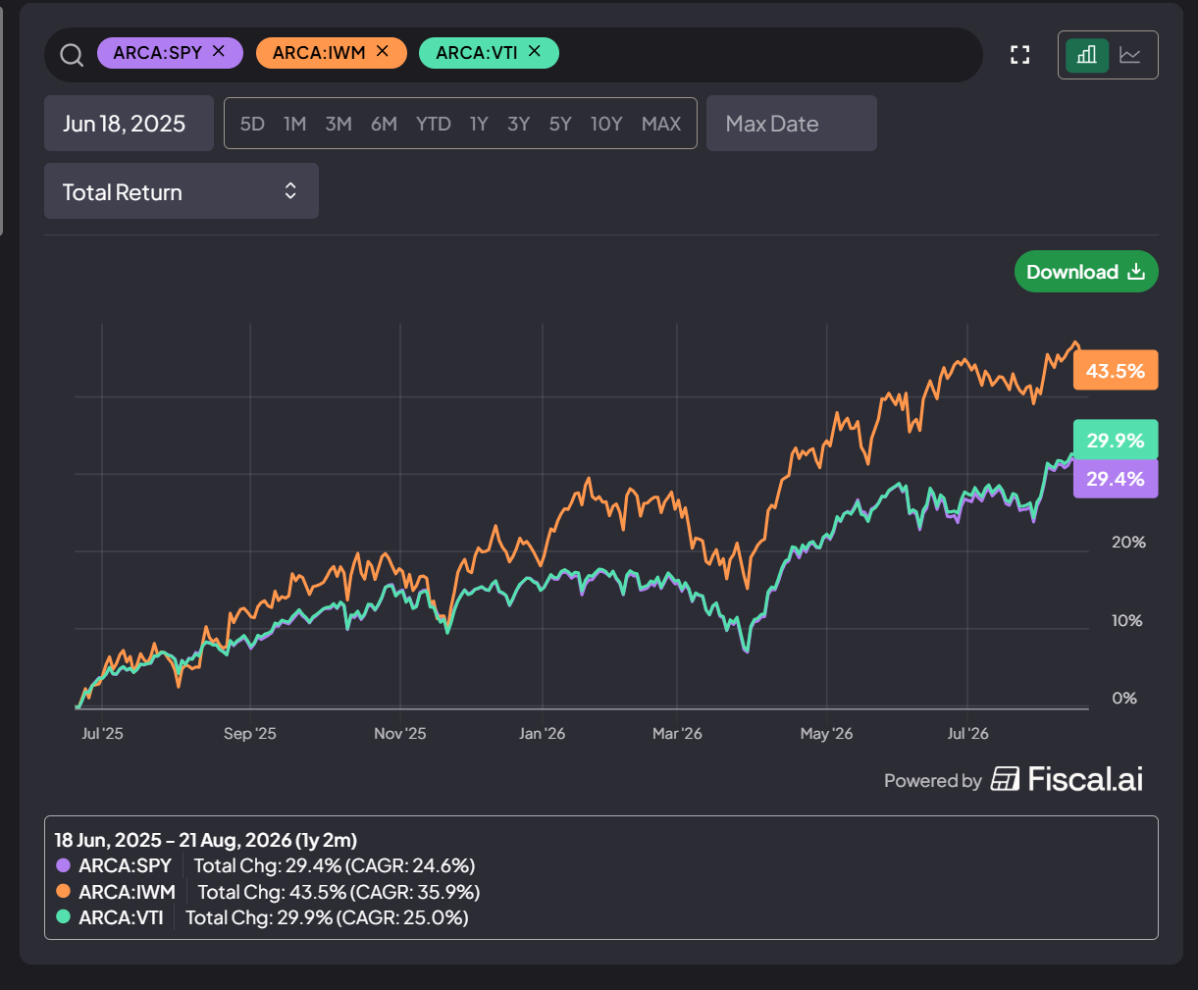Click the purple ARCA:SPY legend dot
Viewport: 1198px width, 990px height.
64,865
